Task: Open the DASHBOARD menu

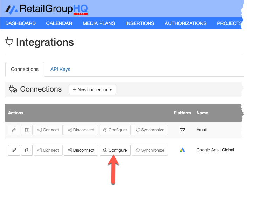Action: [20, 23]
